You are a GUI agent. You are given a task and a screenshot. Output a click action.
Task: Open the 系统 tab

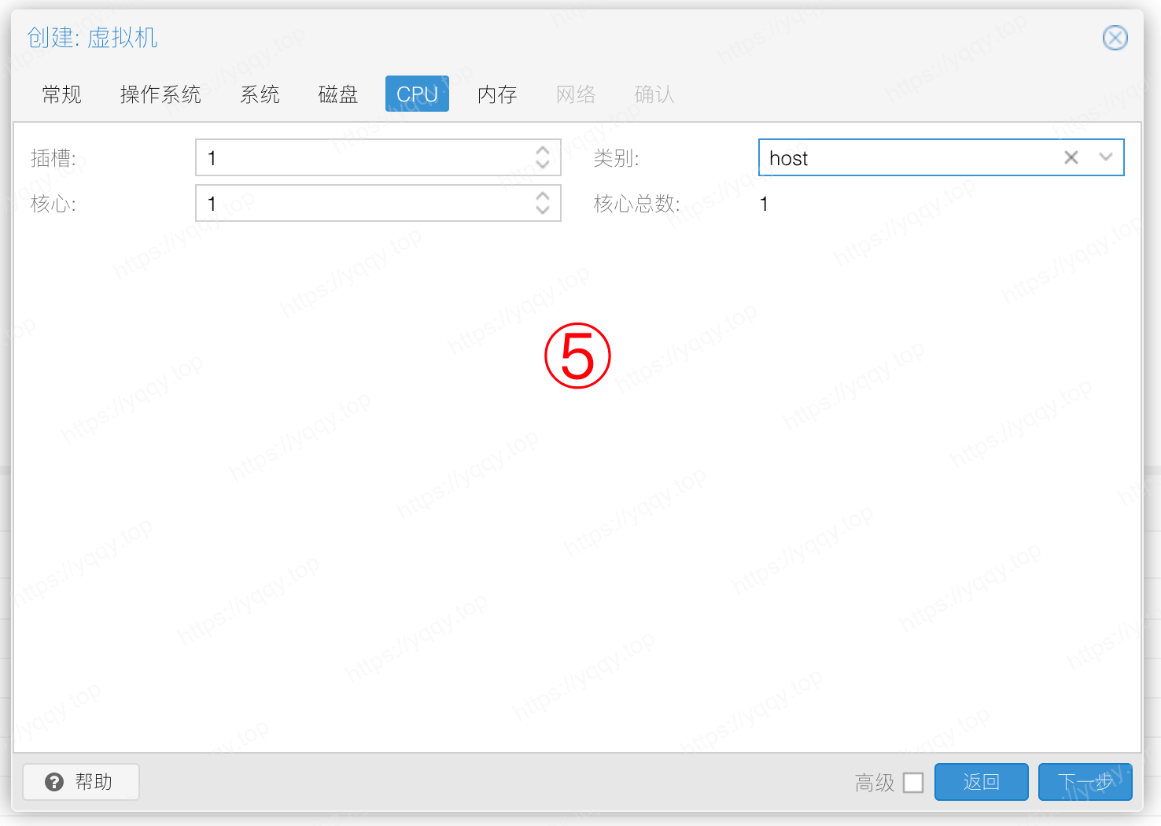[260, 94]
